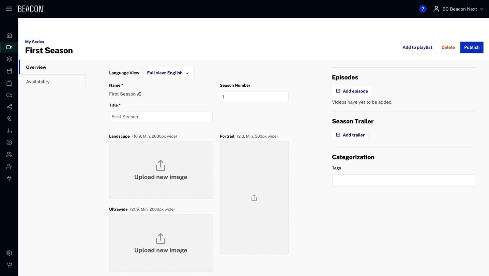Click the Delete button

click(448, 48)
